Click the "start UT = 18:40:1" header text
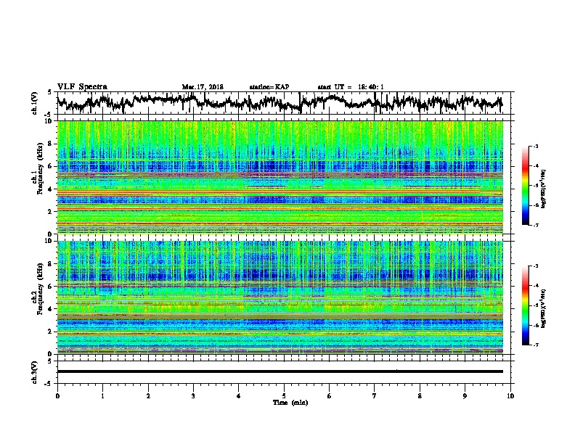This screenshot has height=444, width=575. (351, 87)
